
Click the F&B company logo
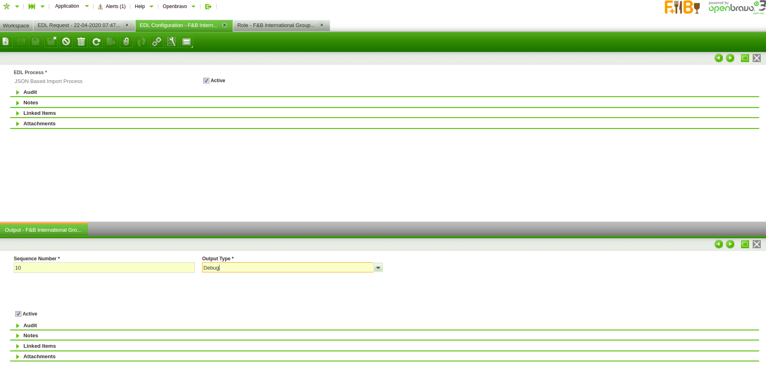click(683, 7)
